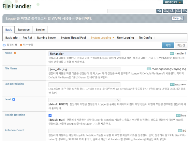189x141 pixels.
Task: Click the required star icon beside Name
Action: pos(15,53)
